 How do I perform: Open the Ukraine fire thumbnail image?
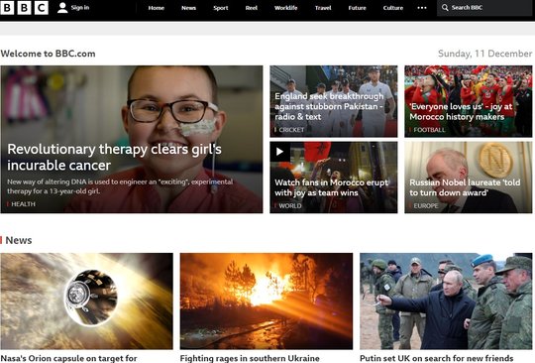point(267,301)
